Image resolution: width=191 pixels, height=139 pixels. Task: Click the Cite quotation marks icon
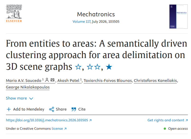click(74, 109)
